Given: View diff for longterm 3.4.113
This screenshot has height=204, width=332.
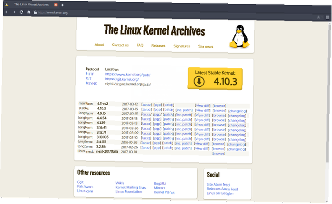Looking at the screenshot, I should (x=202, y=144).
